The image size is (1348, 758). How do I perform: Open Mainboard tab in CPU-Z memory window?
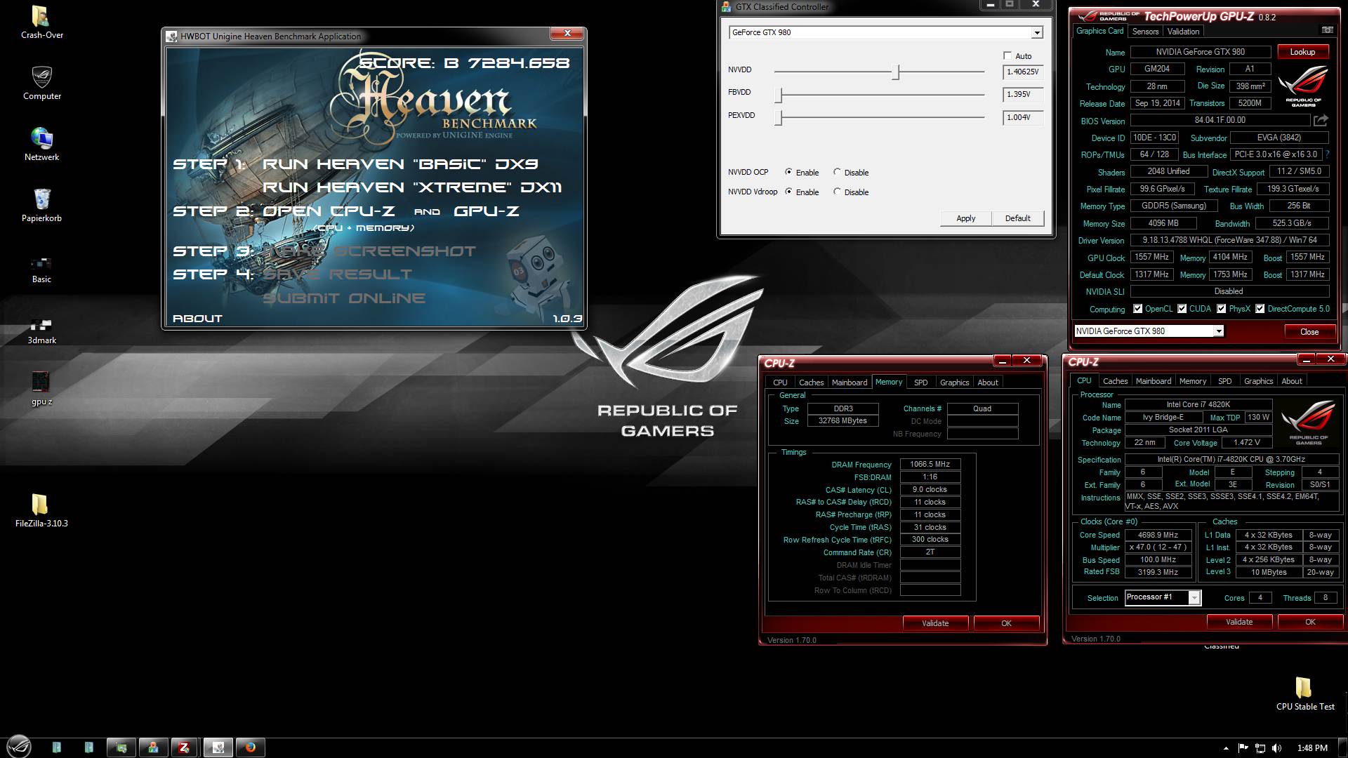coord(850,383)
